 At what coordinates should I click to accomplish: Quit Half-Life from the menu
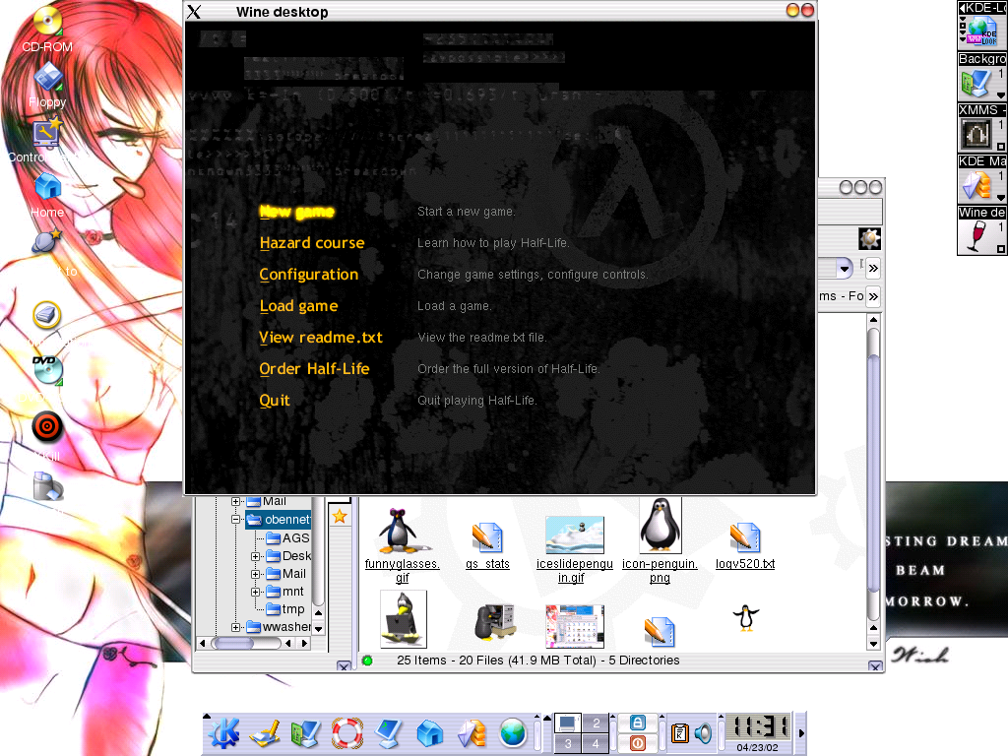(275, 401)
